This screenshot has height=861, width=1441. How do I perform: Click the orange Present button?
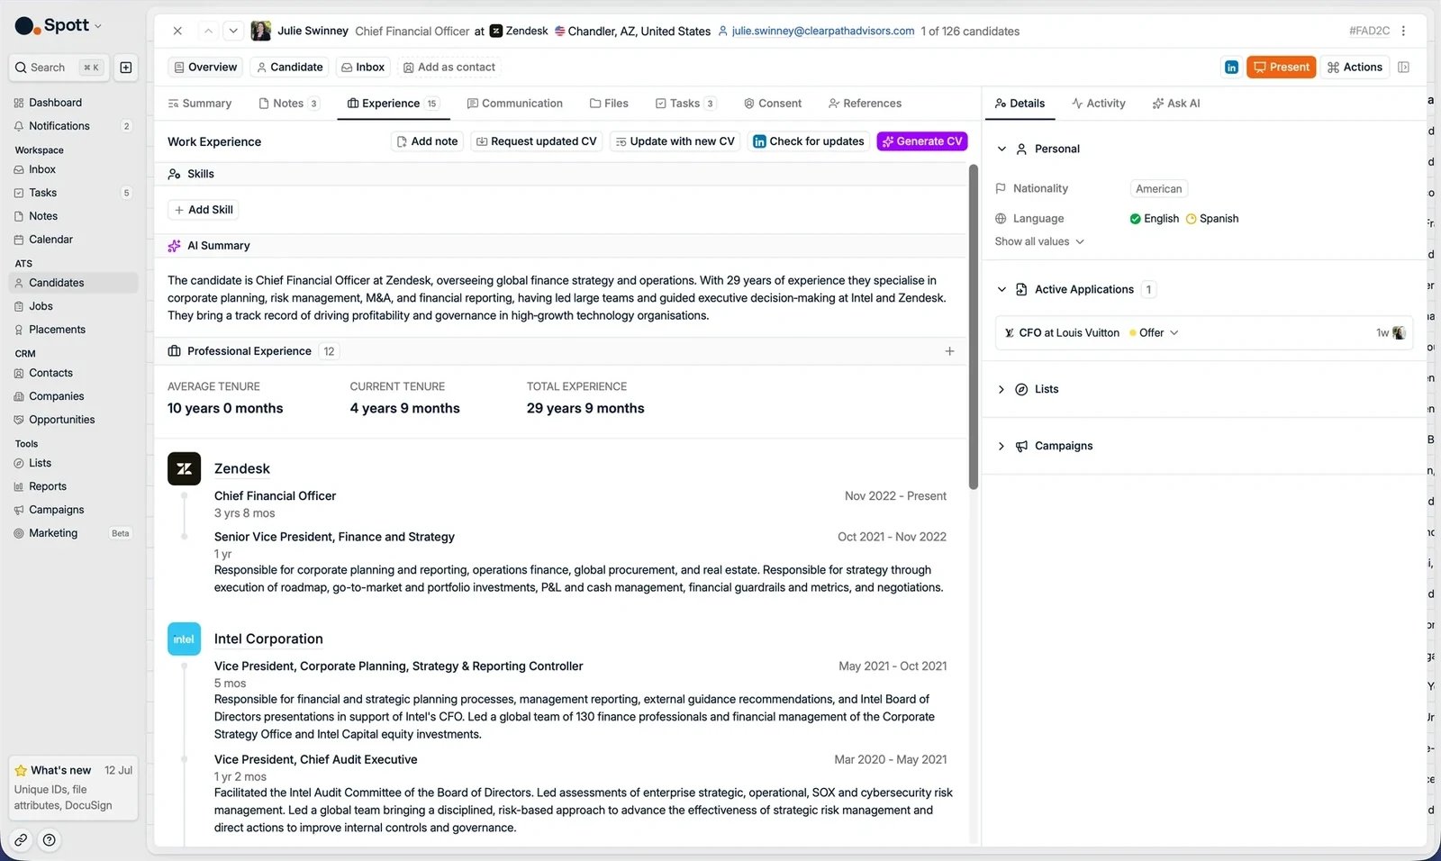pos(1281,68)
